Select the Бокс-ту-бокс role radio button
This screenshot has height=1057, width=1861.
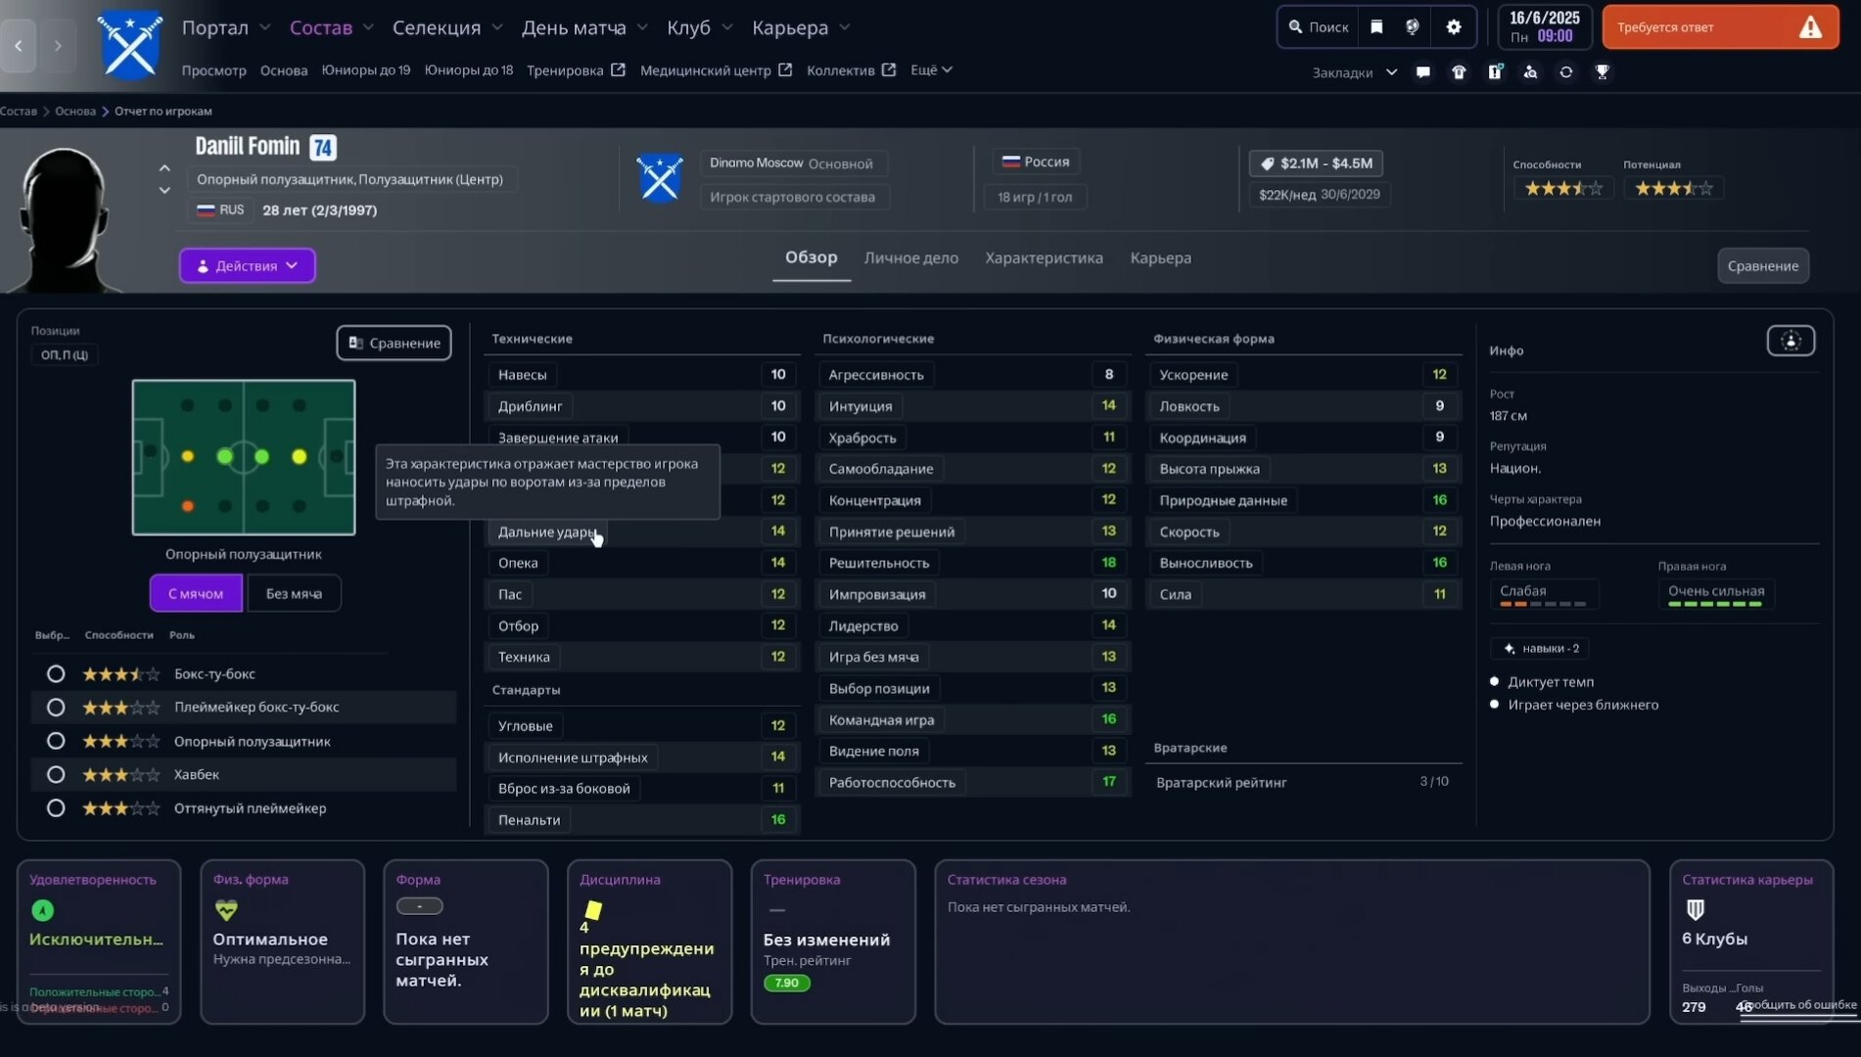56,674
